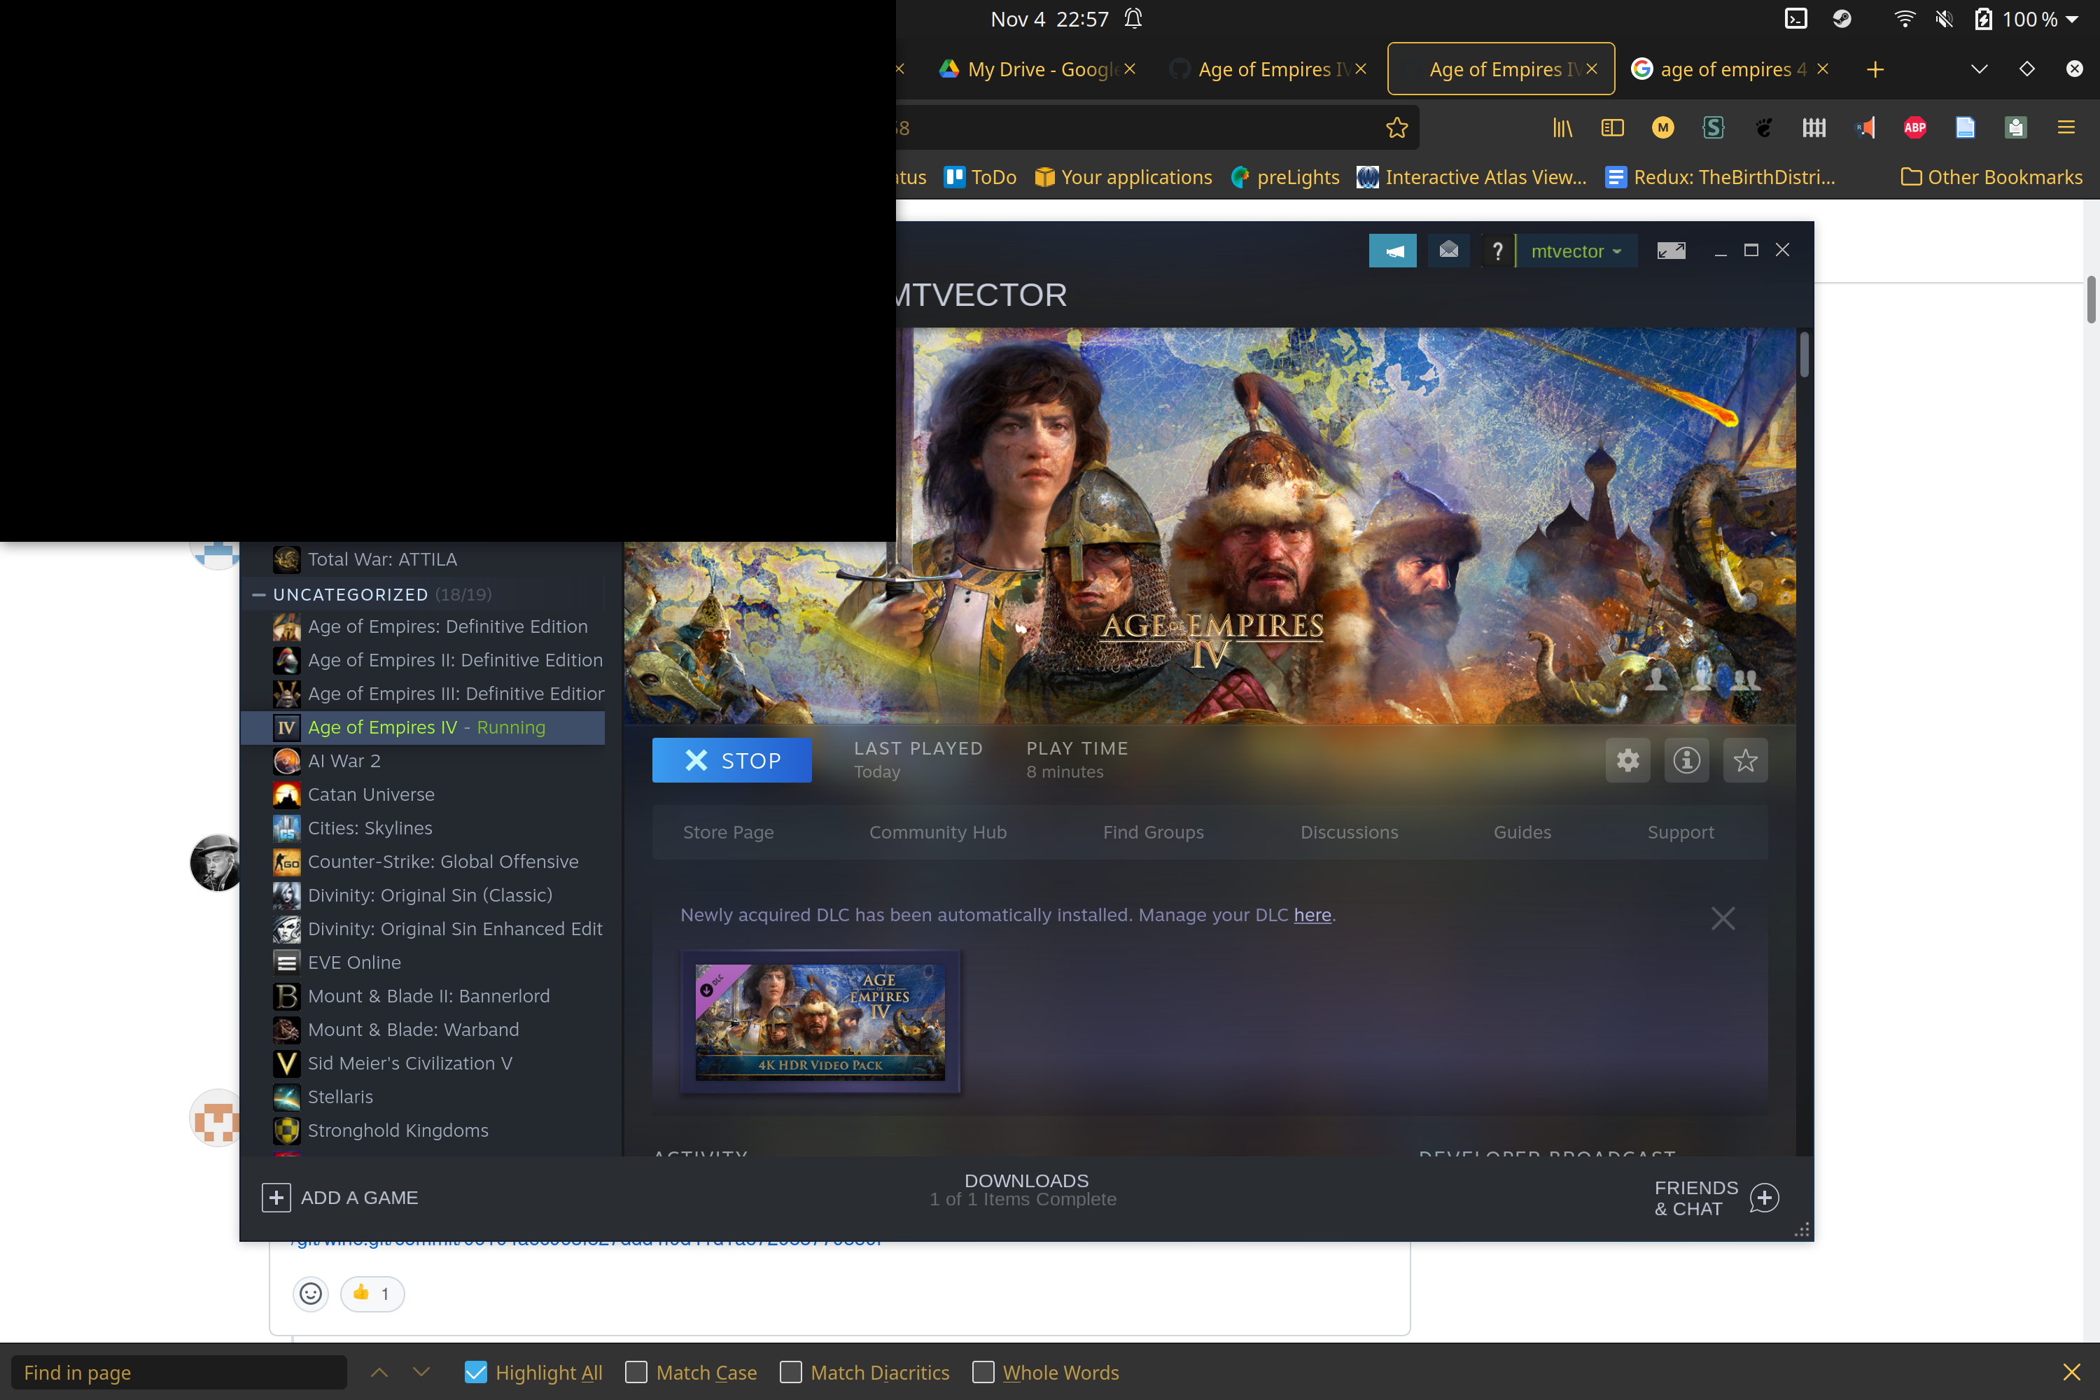Enable Match Diacritics checkbox
This screenshot has width=2100, height=1400.
(790, 1372)
